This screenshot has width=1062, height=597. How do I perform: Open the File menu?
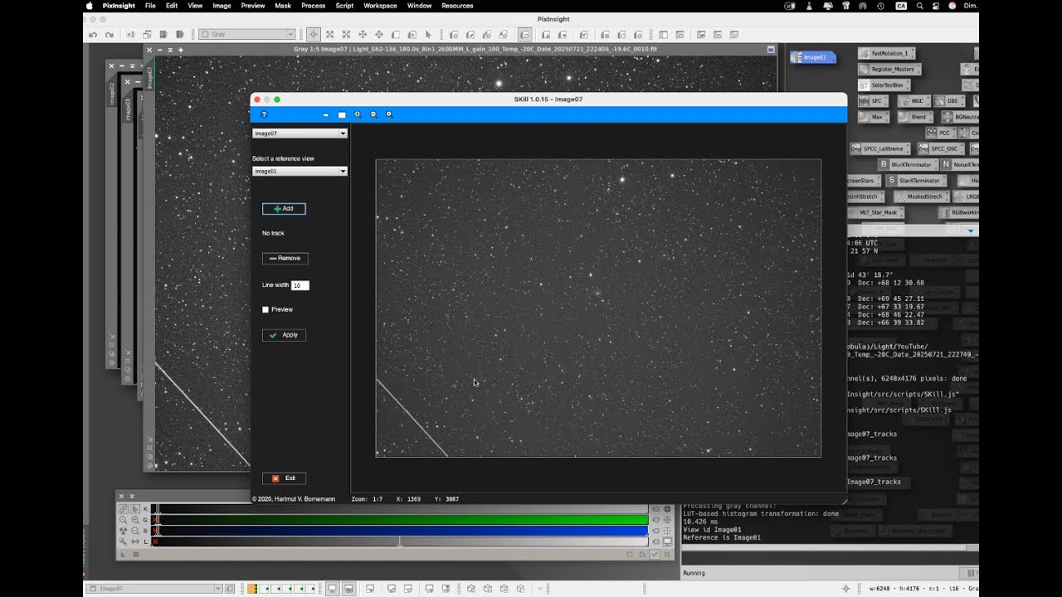pos(150,6)
